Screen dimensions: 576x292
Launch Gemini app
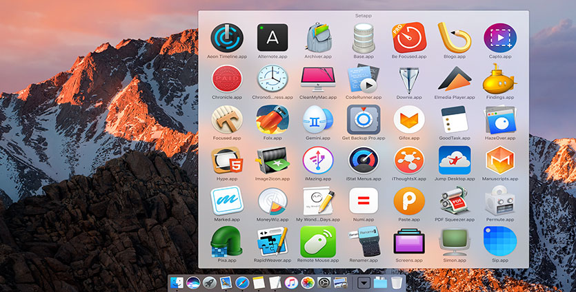[x=318, y=119]
